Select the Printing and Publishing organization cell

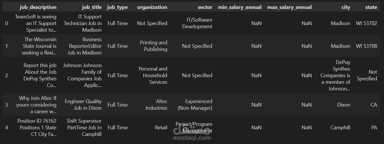153,46
